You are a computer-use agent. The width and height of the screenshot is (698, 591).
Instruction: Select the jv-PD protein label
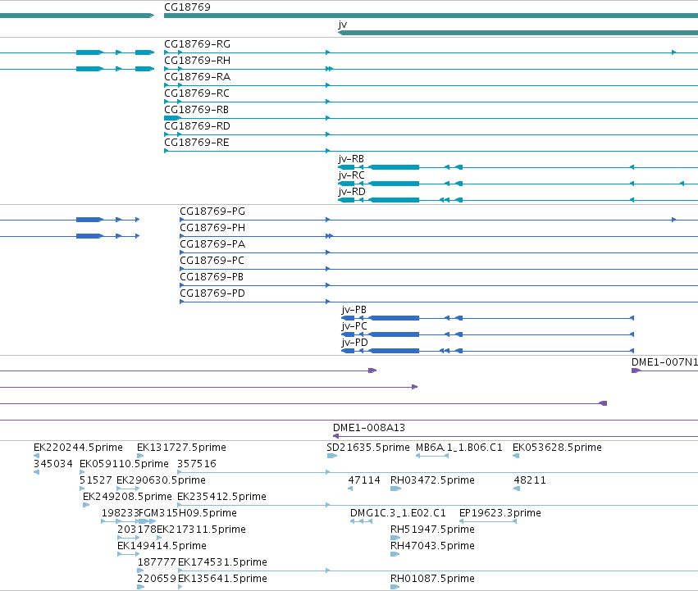click(x=355, y=343)
